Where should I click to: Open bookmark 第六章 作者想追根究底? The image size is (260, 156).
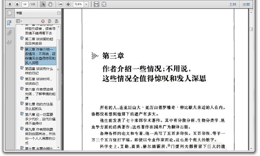coord(40,94)
